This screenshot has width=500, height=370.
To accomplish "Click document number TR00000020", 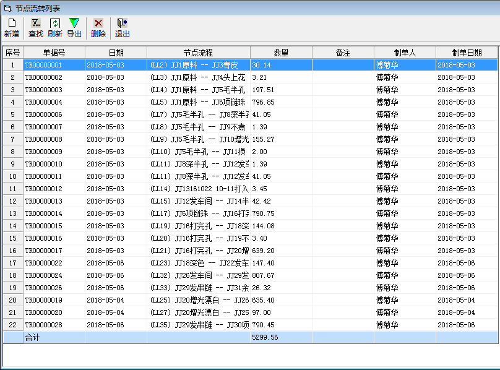I will click(54, 312).
